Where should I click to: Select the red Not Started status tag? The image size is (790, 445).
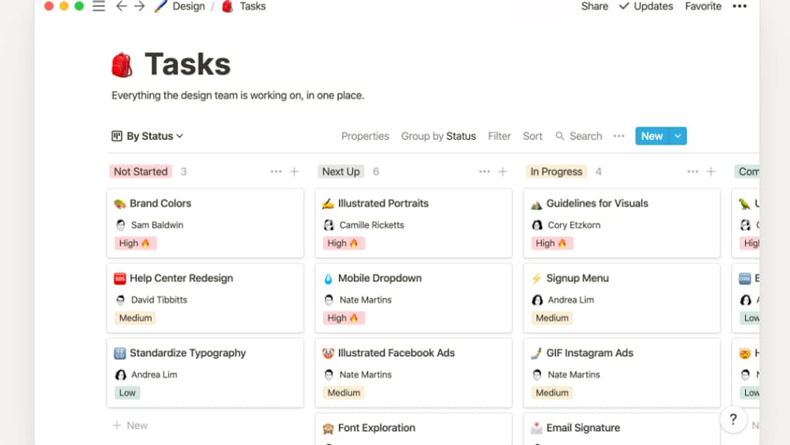coord(141,172)
